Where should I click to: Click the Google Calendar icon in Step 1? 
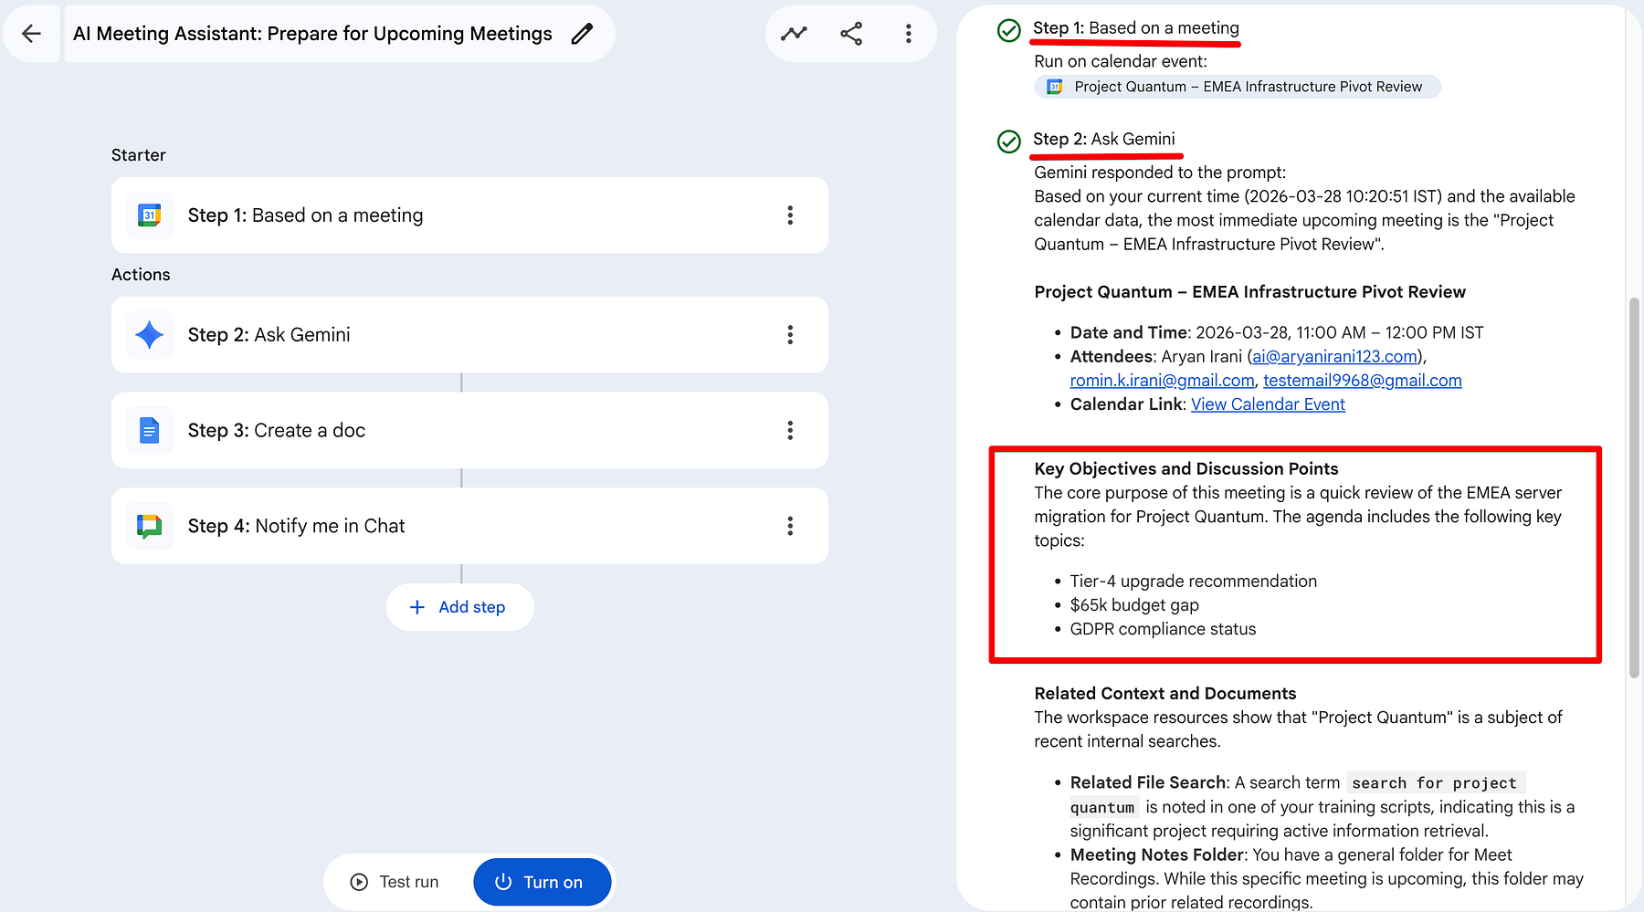149,215
